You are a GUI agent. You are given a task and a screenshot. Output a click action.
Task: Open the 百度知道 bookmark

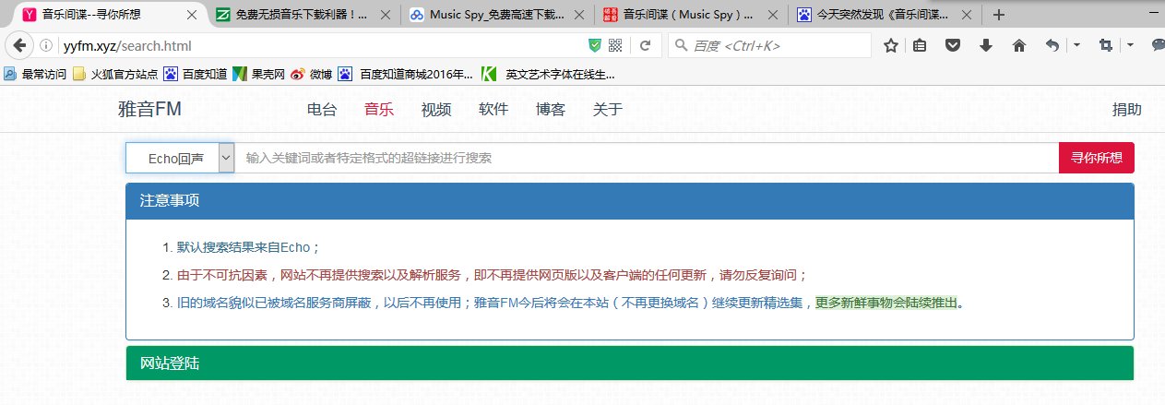pos(196,74)
